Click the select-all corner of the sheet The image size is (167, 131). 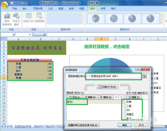(x=4, y=39)
